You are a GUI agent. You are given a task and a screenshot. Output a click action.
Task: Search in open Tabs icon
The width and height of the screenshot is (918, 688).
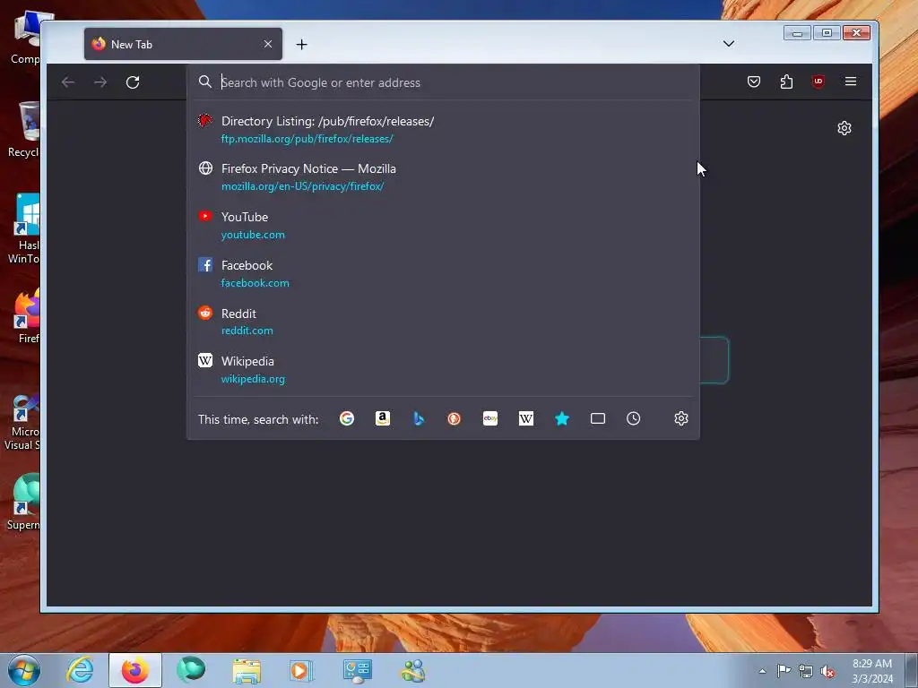(x=598, y=418)
